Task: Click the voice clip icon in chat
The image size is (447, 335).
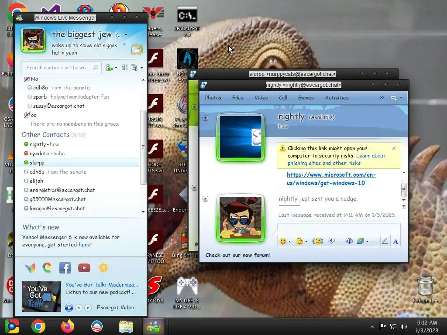Action: 331,241
